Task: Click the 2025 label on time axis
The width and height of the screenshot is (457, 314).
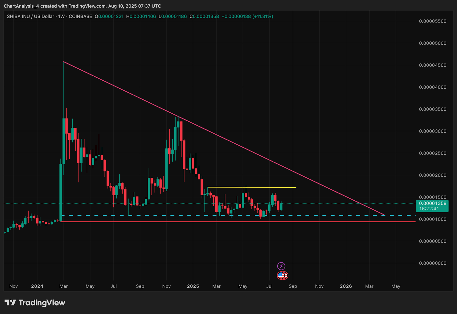Action: coord(193,286)
